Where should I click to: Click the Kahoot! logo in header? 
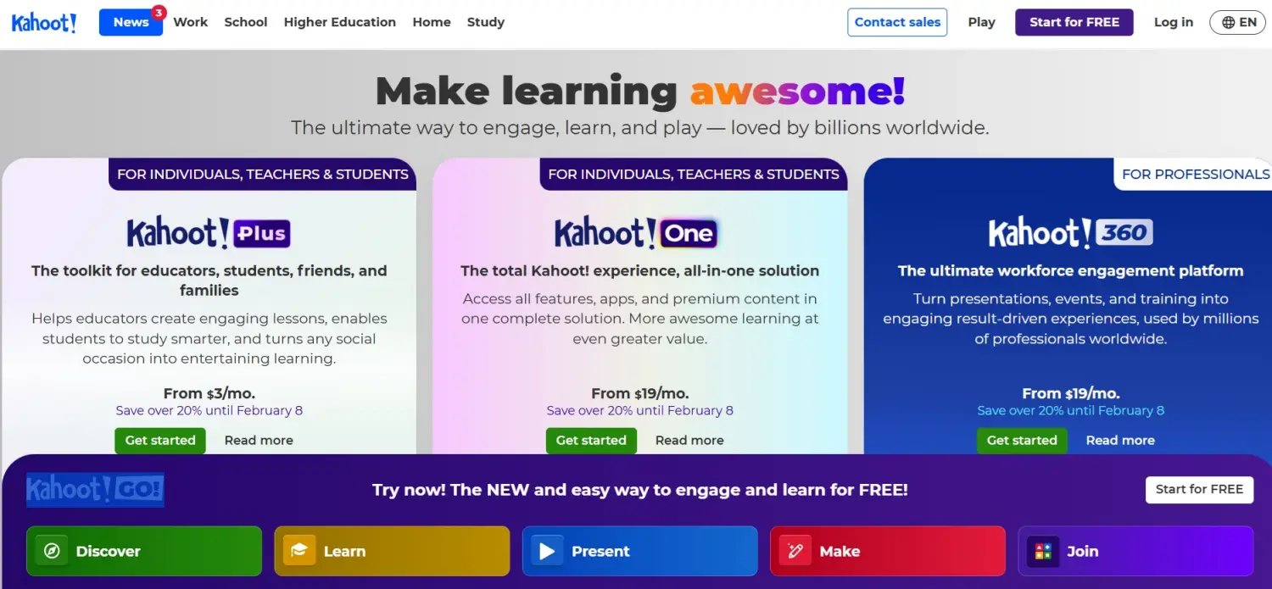(x=44, y=23)
